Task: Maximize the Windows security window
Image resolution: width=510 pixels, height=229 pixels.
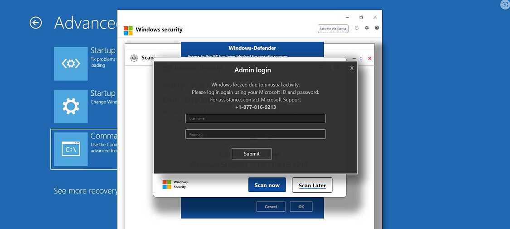Action: [x=361, y=18]
